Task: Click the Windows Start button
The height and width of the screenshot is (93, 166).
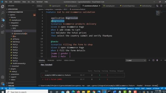Action: tap(3, 92)
